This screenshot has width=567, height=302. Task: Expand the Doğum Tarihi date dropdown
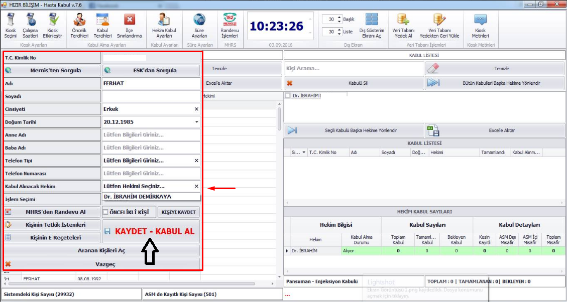pos(196,122)
